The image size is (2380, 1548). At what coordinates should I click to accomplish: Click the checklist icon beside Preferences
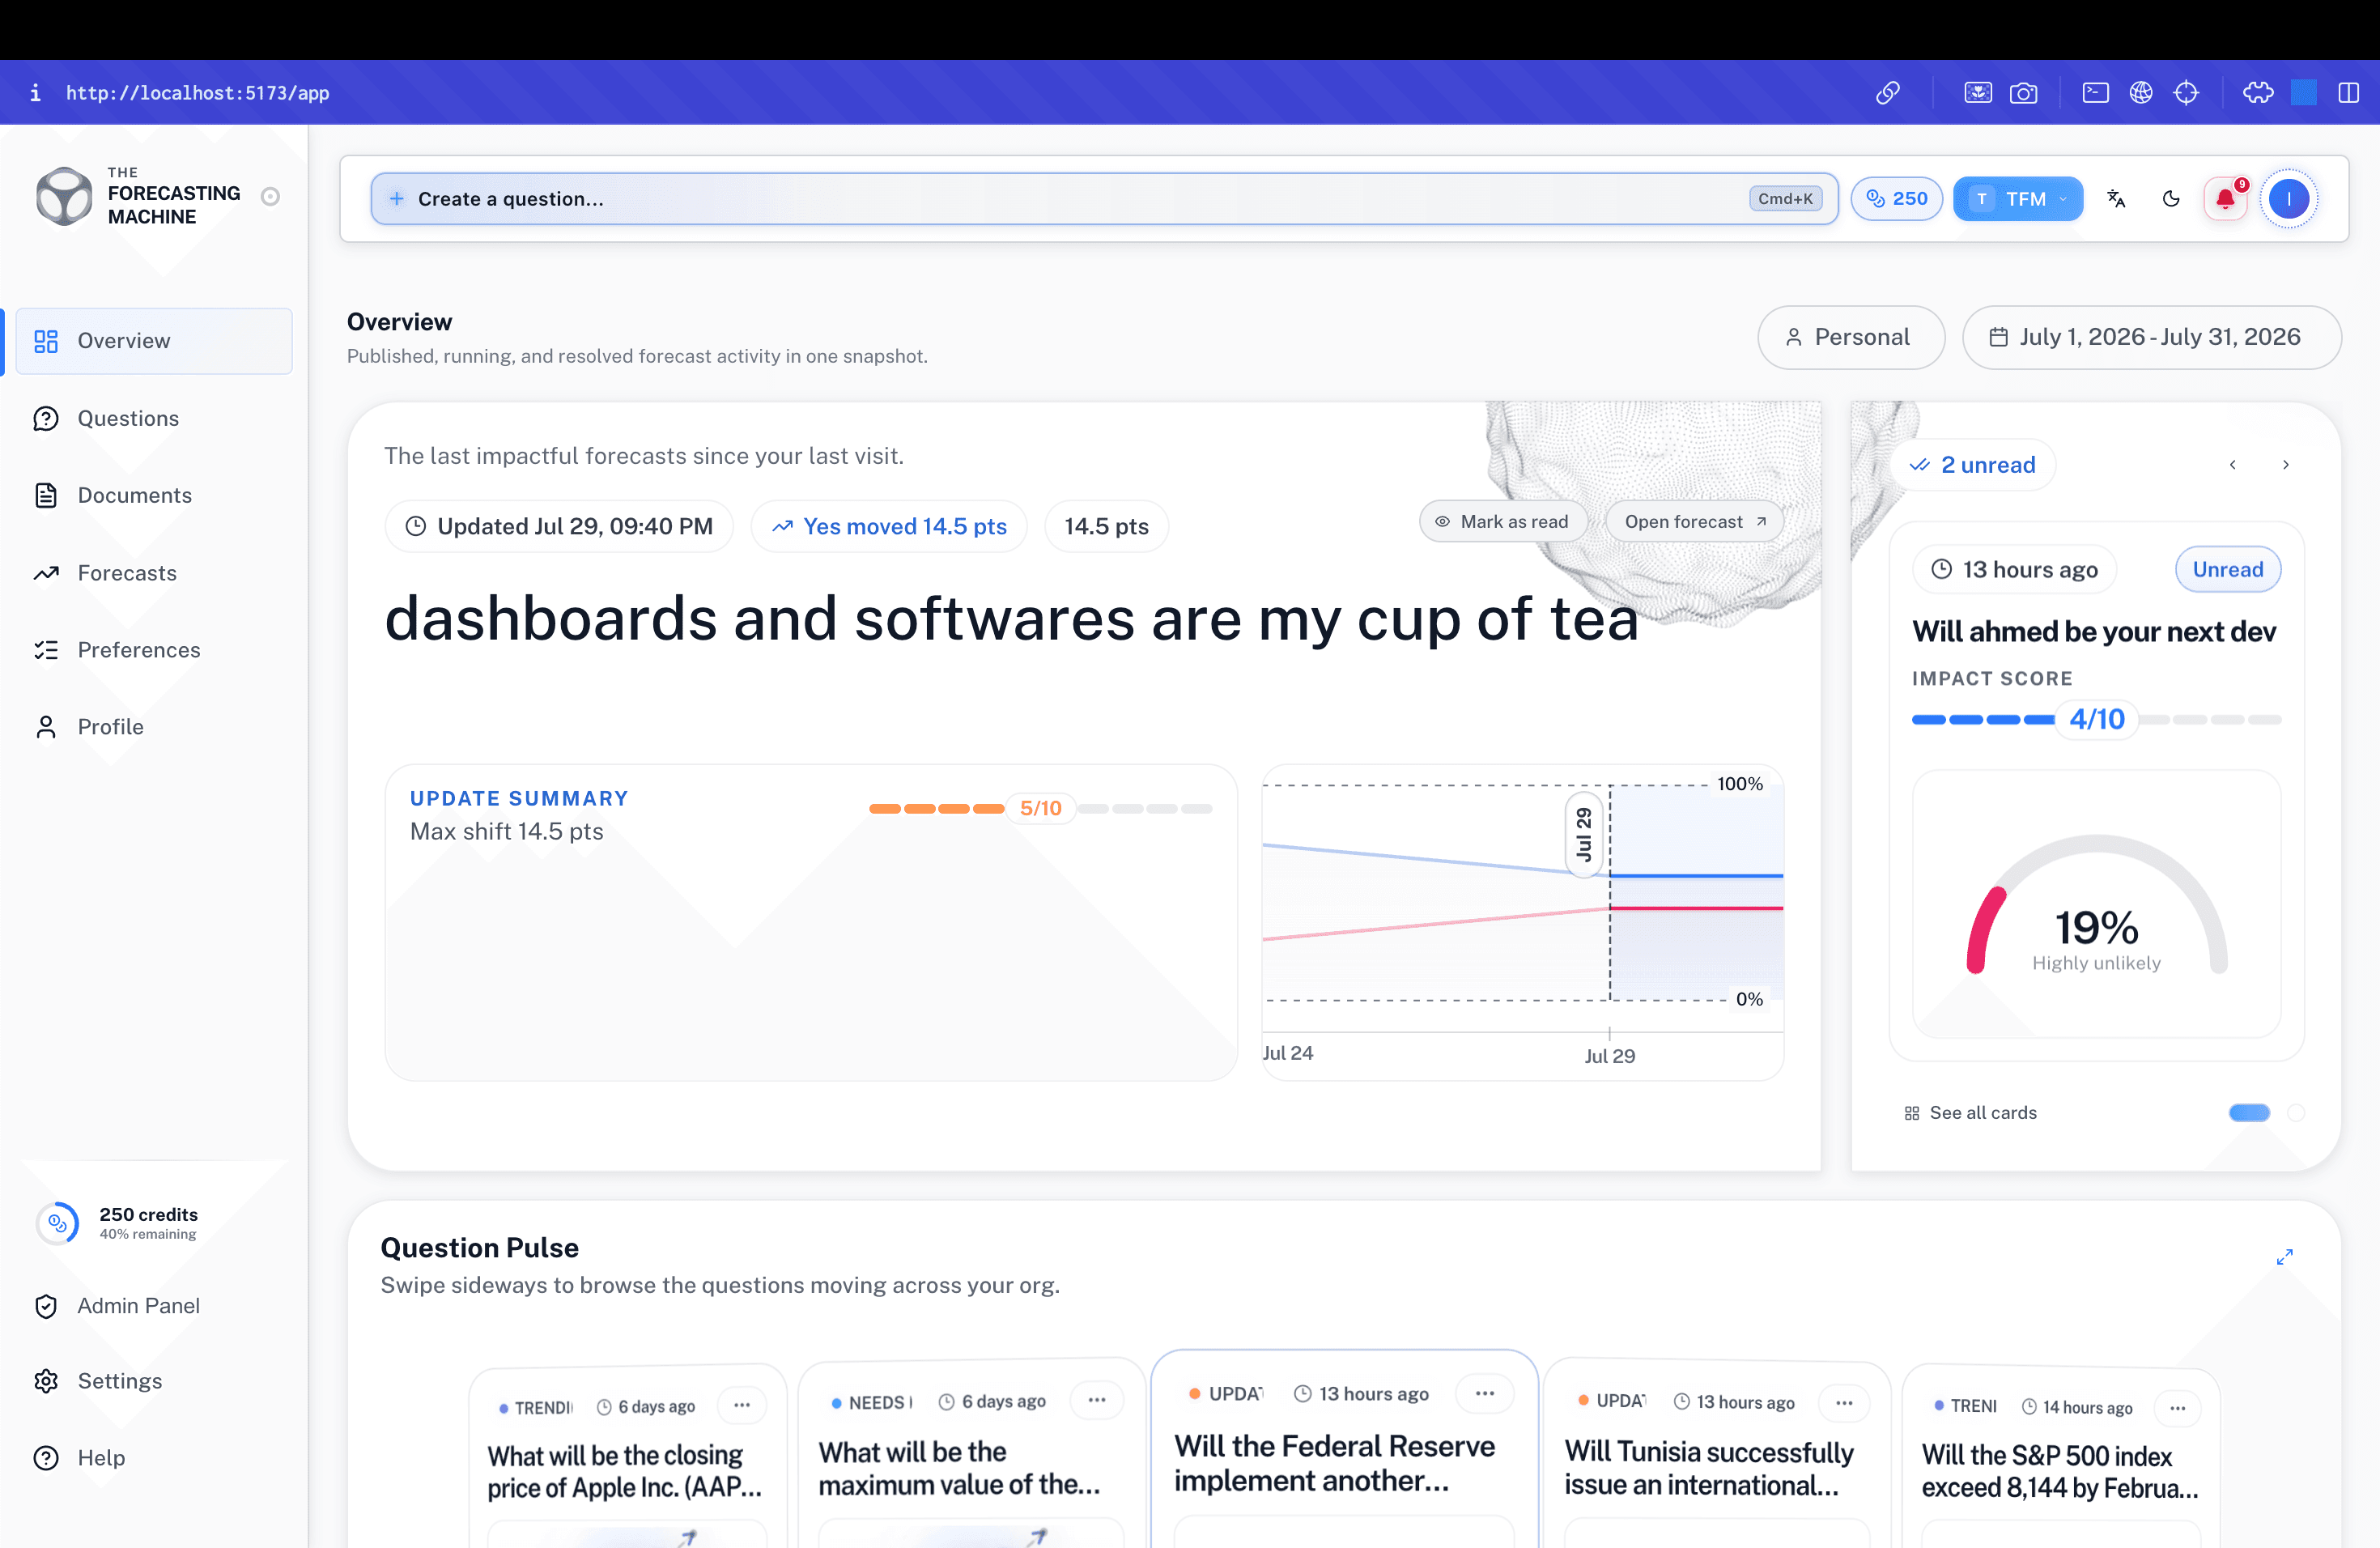coord(46,650)
